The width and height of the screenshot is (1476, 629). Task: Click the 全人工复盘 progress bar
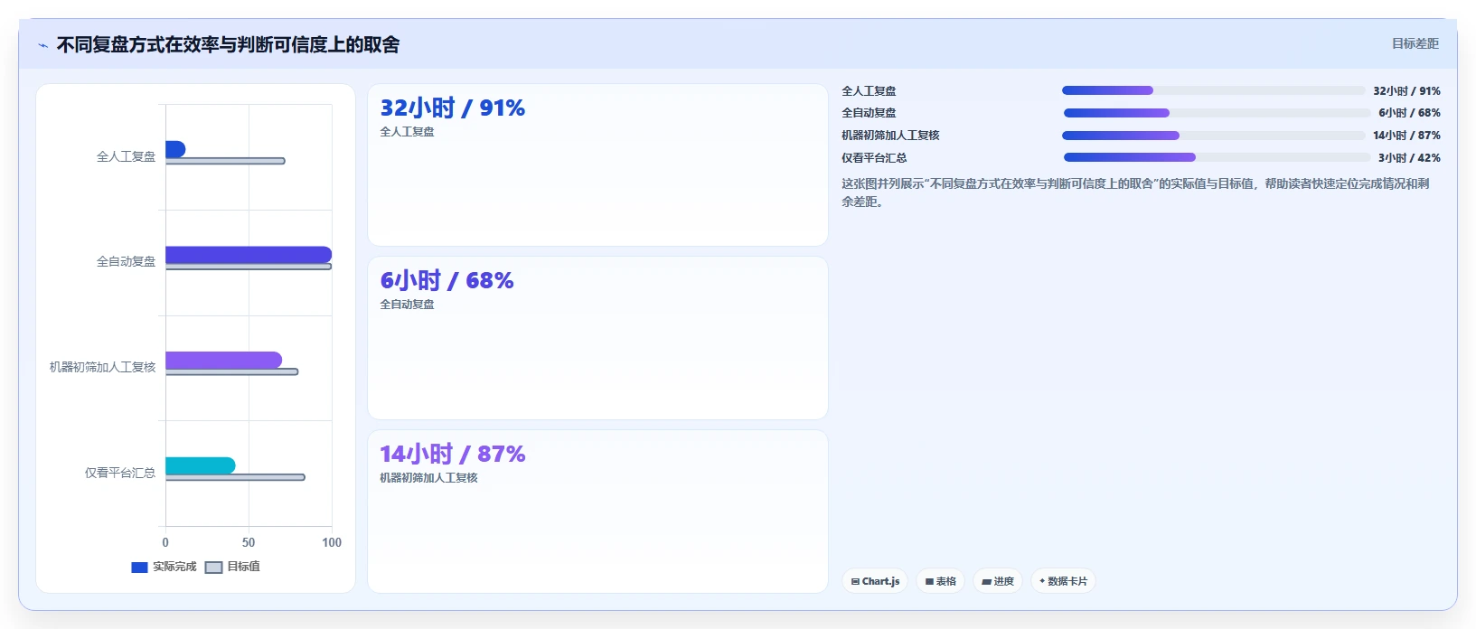(1213, 90)
